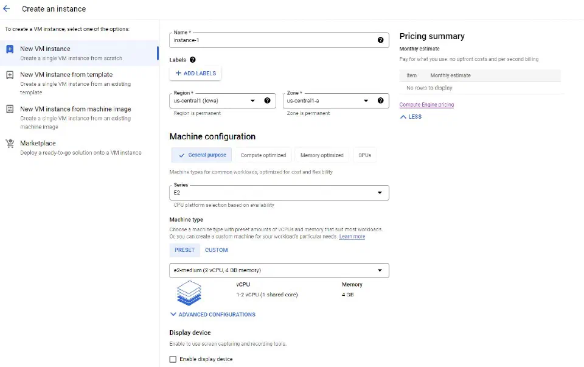The image size is (584, 367).
Task: Open Compute Engine pricing link
Action: pyautogui.click(x=427, y=105)
